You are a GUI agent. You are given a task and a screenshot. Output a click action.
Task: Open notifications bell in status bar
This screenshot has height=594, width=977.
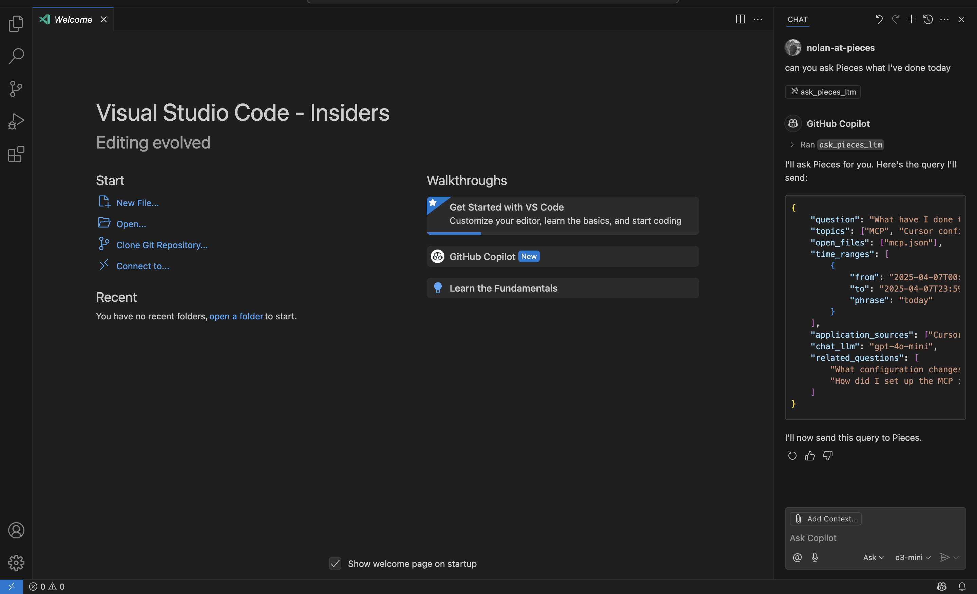coord(962,587)
